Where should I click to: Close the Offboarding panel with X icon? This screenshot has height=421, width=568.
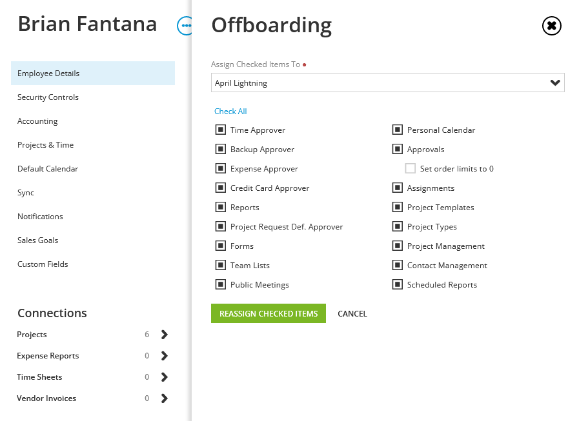[551, 26]
